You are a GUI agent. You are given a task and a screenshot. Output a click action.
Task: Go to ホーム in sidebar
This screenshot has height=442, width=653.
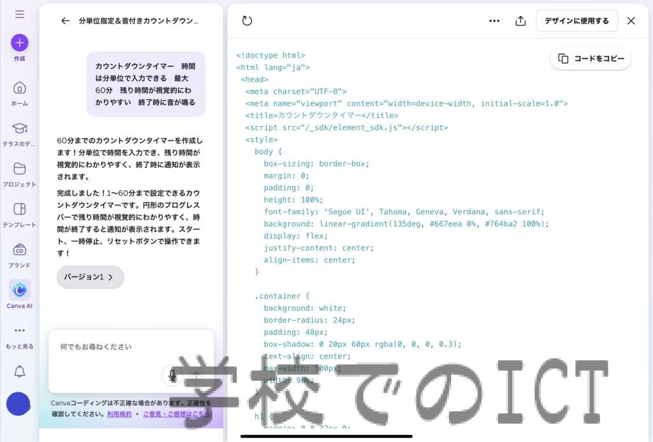pyautogui.click(x=20, y=89)
